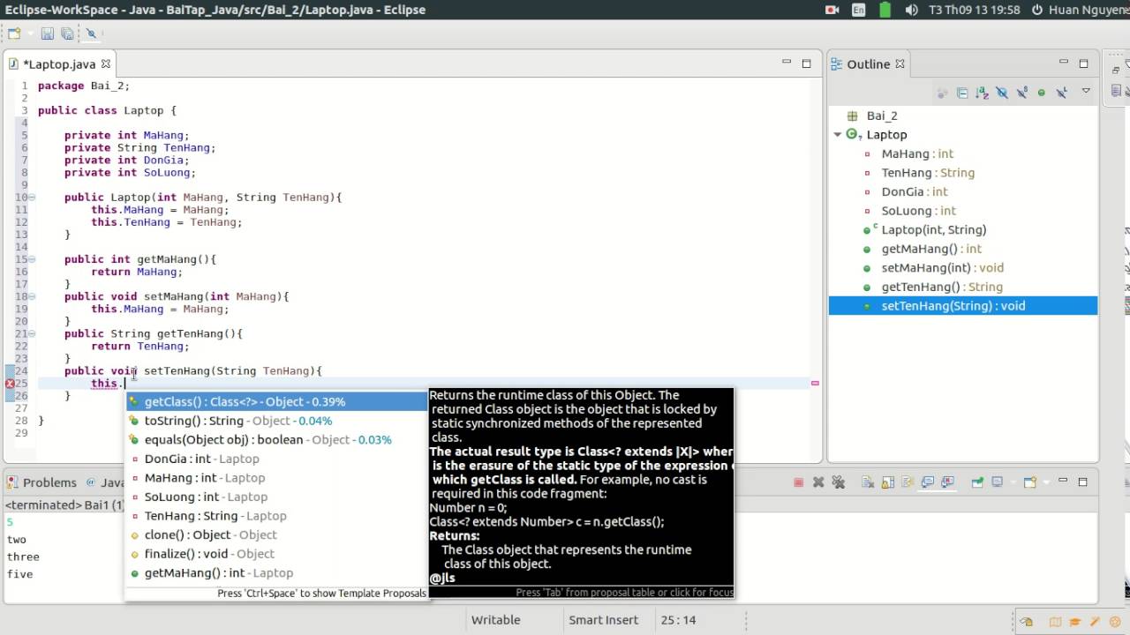Click the error marker on line 25
This screenshot has height=635, width=1130.
(10, 384)
